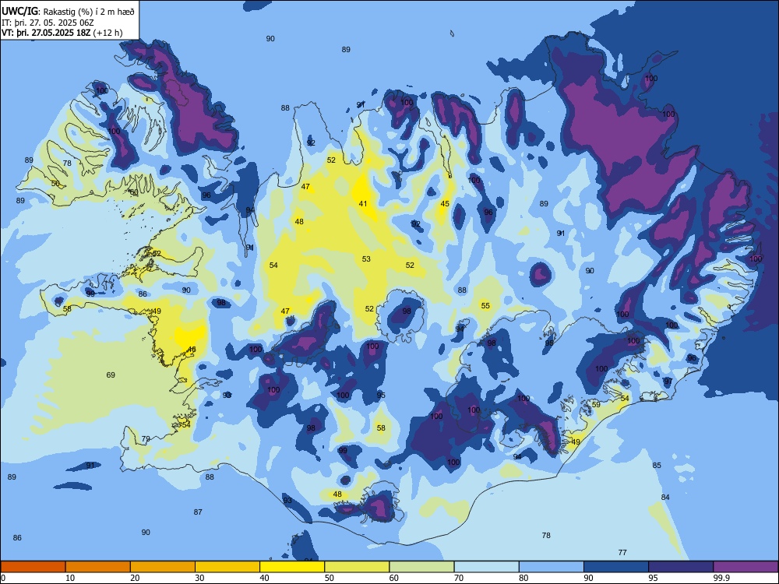Image resolution: width=779 pixels, height=584 pixels.
Task: Select the 70–80% pale blue legend swatch
Action: click(x=487, y=567)
